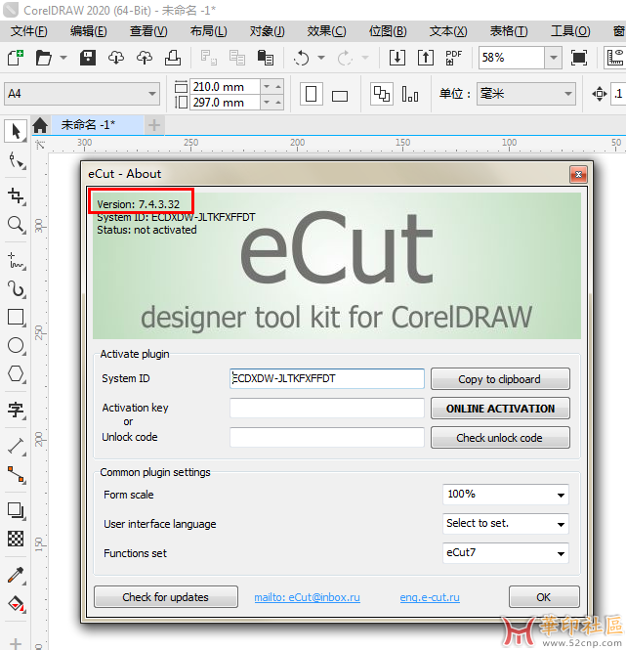Save document with floppy disk icon
The width and height of the screenshot is (626, 650).
click(x=88, y=58)
